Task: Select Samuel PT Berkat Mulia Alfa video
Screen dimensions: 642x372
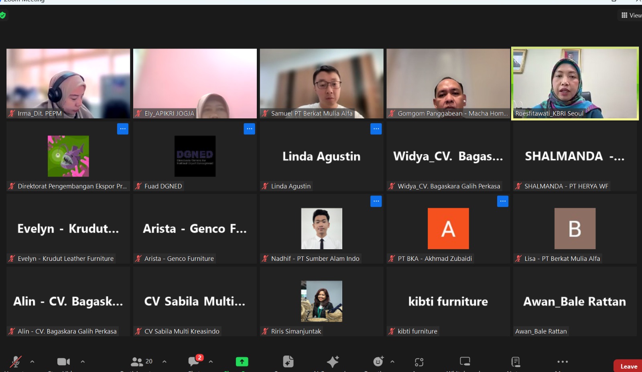Action: (322, 83)
